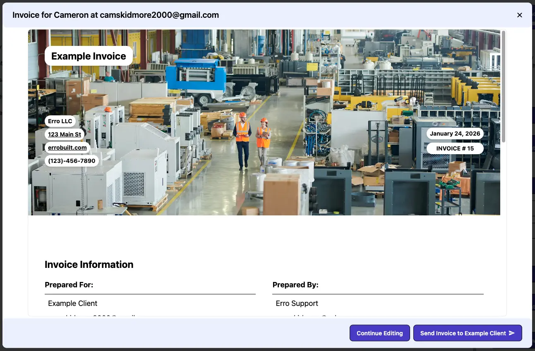Select the Example Client name text
Image resolution: width=535 pixels, height=351 pixels.
[73, 303]
